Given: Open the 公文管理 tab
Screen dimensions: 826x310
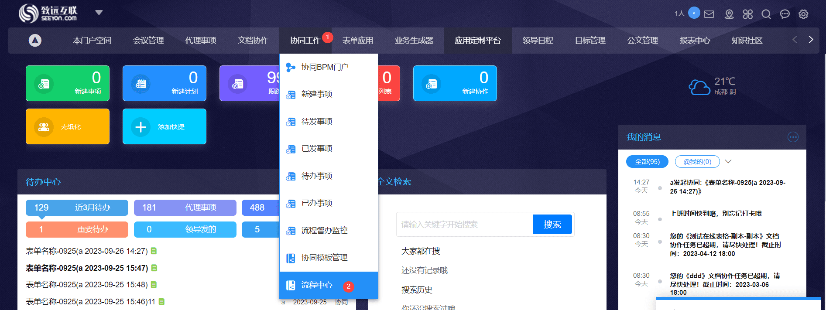Looking at the screenshot, I should pos(643,41).
